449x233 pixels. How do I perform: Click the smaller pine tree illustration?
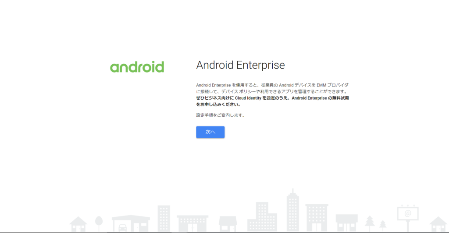pyautogui.click(x=383, y=226)
